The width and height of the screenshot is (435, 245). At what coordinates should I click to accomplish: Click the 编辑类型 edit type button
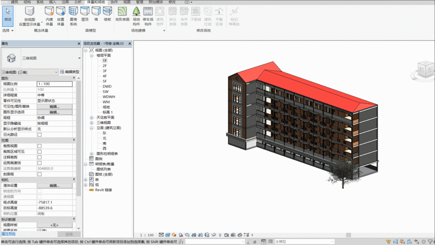[x=70, y=72]
